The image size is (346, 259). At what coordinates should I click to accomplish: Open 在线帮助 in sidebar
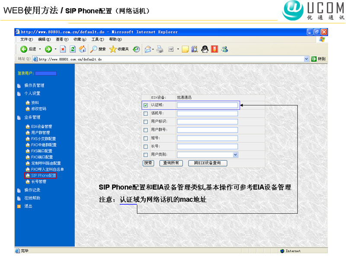pyautogui.click(x=32, y=198)
